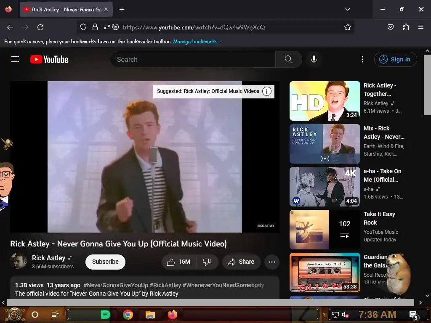Dislike the video with thumbs down
Image resolution: width=431 pixels, height=323 pixels.
tap(207, 262)
